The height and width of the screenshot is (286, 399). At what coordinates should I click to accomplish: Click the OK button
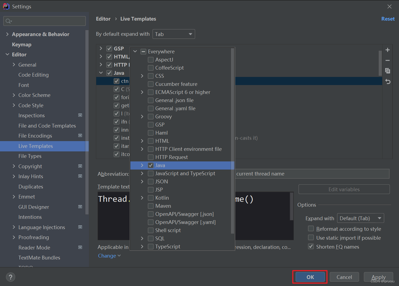tap(310, 277)
